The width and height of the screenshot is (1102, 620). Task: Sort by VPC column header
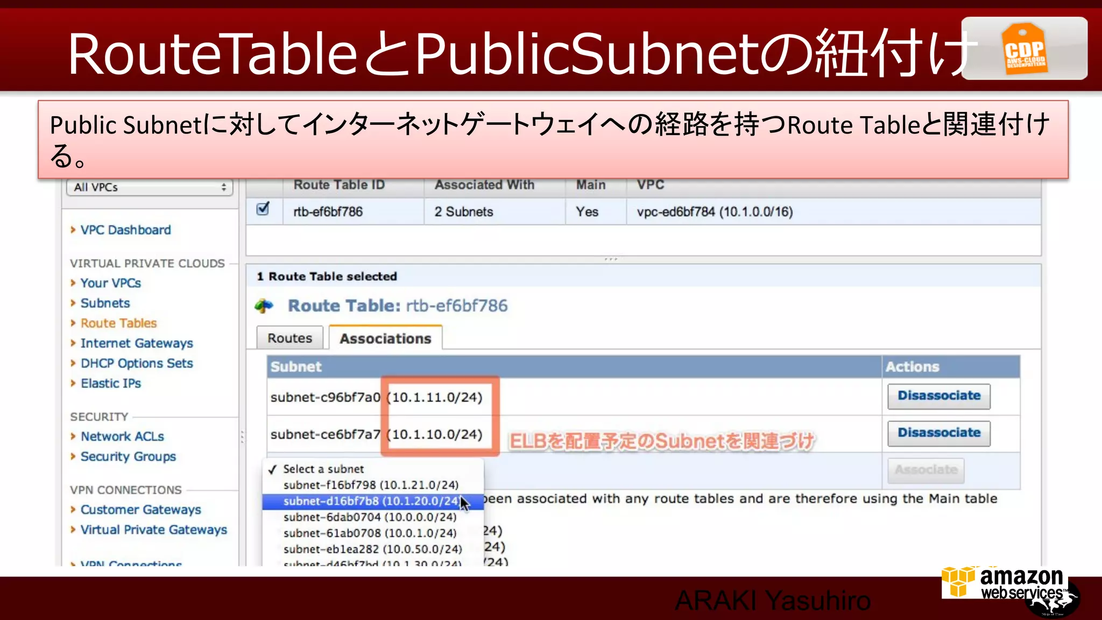651,185
